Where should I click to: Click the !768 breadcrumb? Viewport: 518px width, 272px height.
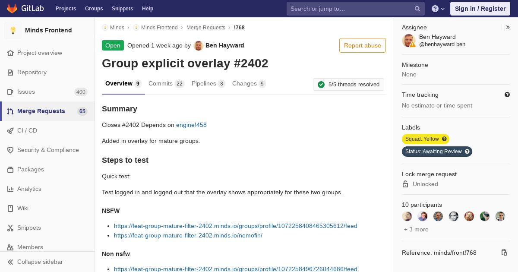[x=239, y=28]
